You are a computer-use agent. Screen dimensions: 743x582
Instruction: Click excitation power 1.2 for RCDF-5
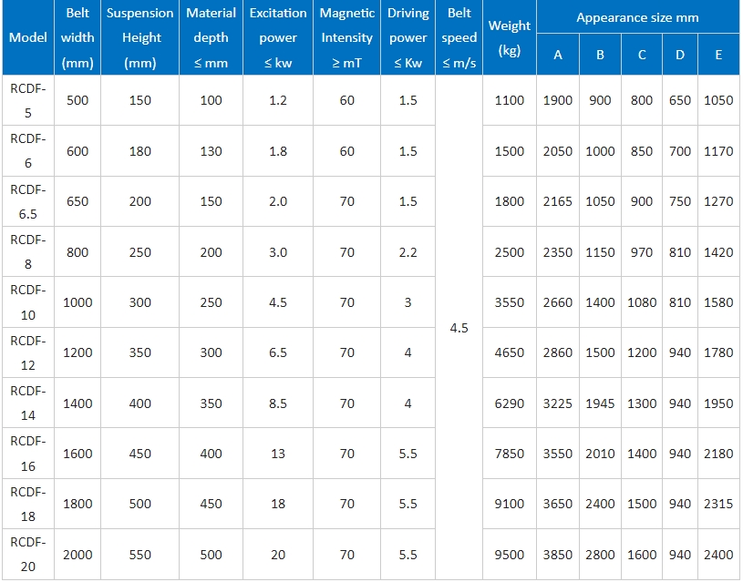click(x=278, y=100)
